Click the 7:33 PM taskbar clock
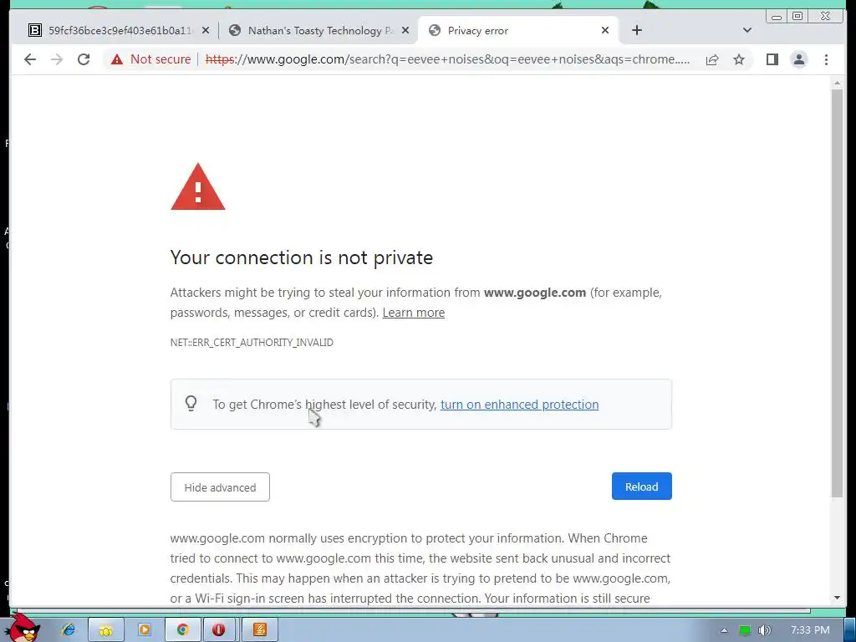The height and width of the screenshot is (642, 856). point(810,630)
